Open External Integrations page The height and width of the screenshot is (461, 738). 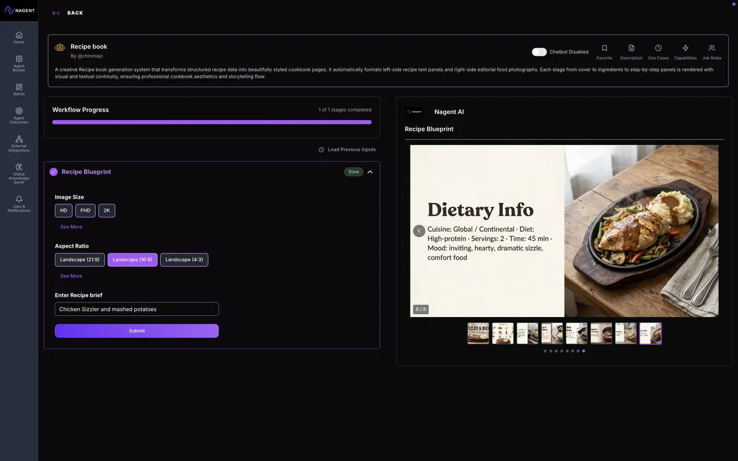pos(19,143)
